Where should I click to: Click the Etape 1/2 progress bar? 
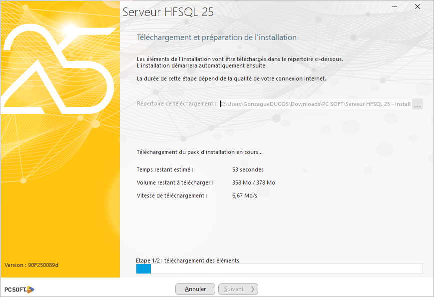(x=280, y=268)
